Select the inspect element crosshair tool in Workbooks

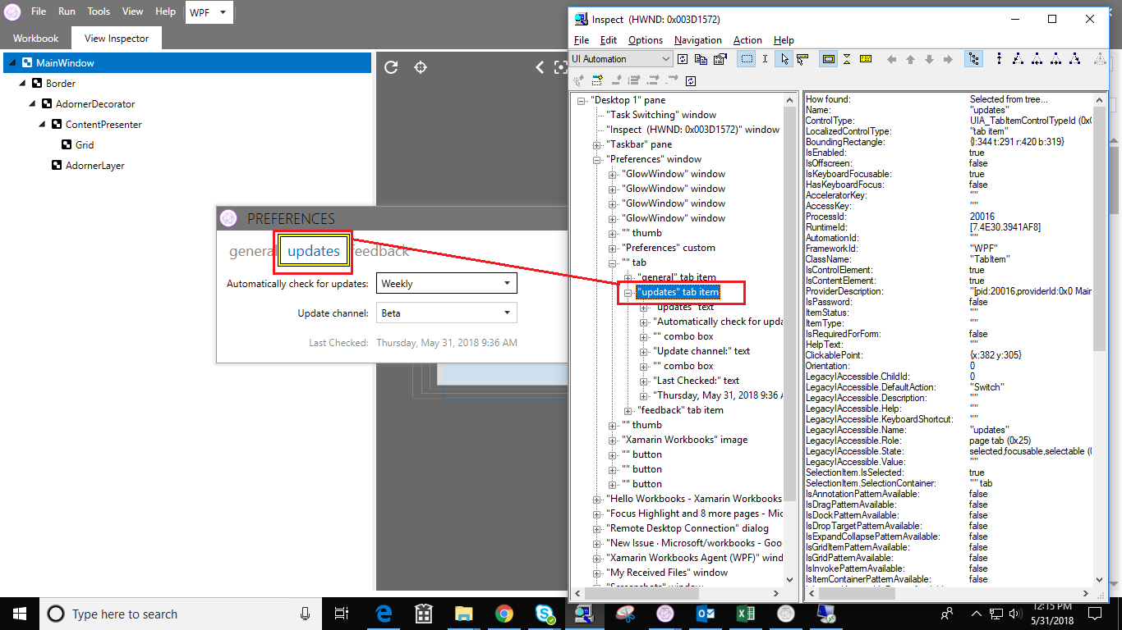[x=421, y=67]
